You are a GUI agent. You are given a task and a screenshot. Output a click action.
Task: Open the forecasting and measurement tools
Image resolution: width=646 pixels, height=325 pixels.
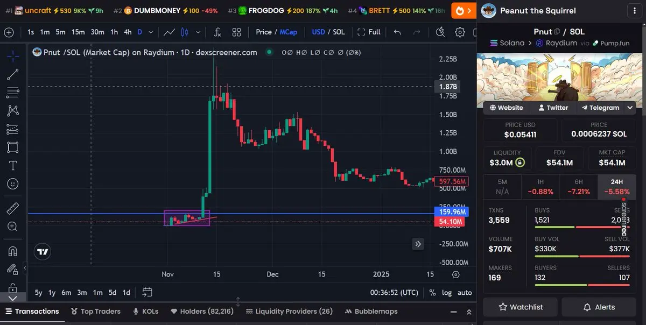click(13, 130)
